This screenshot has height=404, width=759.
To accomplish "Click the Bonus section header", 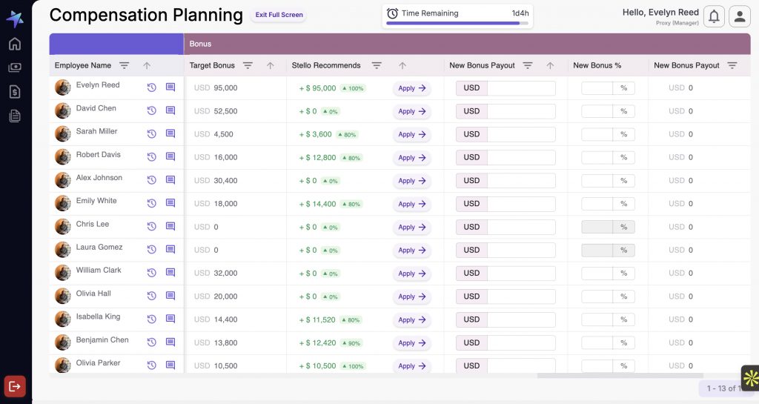I will tap(467, 44).
